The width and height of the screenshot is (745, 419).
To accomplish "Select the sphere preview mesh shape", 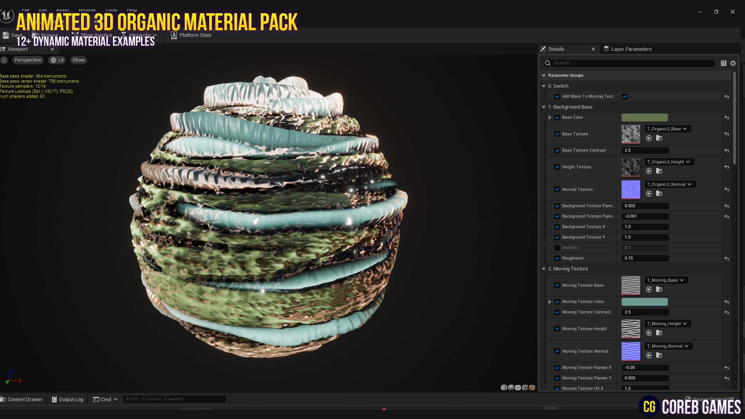I will (x=511, y=387).
